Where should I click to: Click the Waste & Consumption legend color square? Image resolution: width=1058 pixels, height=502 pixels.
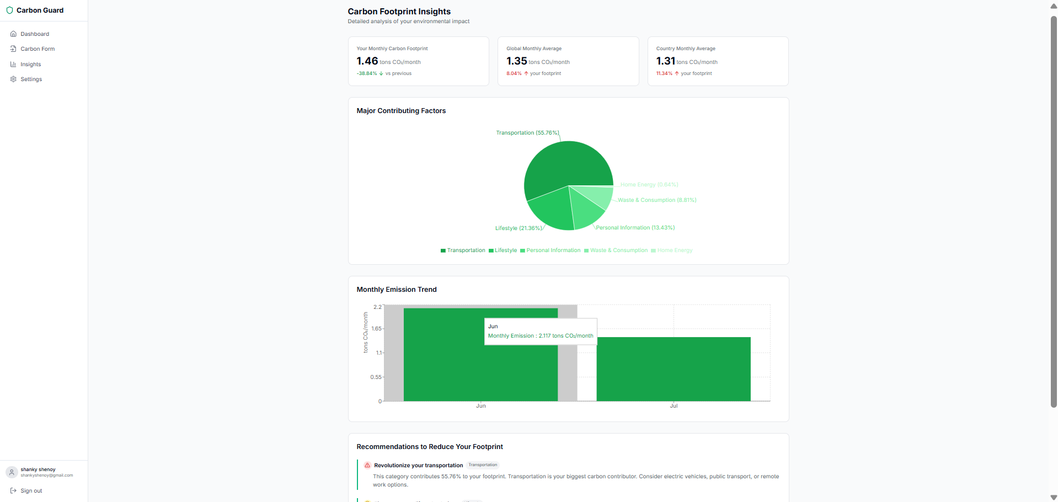pos(586,251)
